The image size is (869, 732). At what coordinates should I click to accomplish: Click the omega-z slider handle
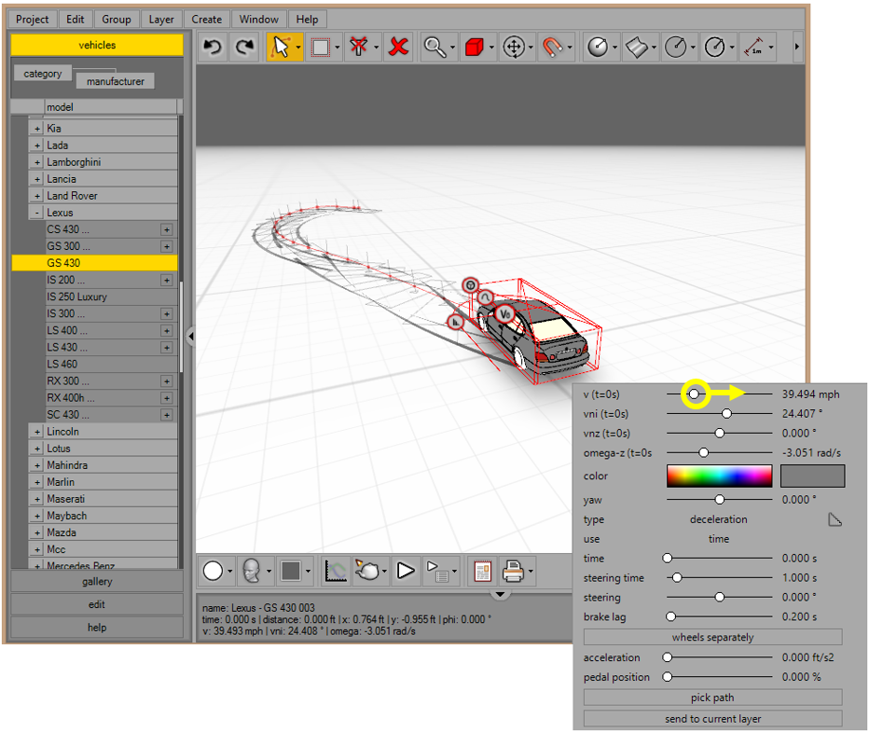[x=703, y=452]
